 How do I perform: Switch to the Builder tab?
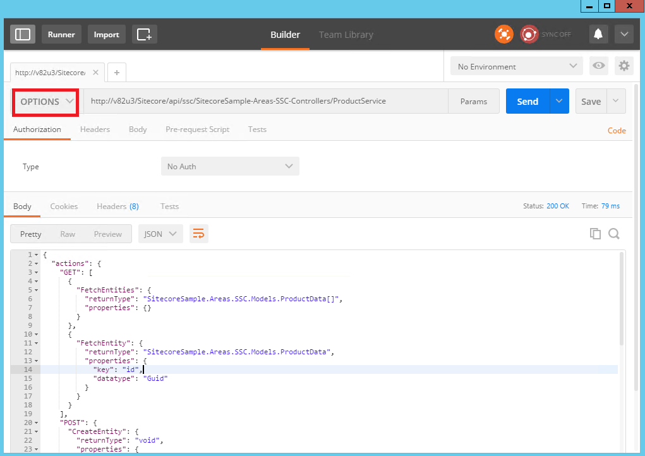285,35
